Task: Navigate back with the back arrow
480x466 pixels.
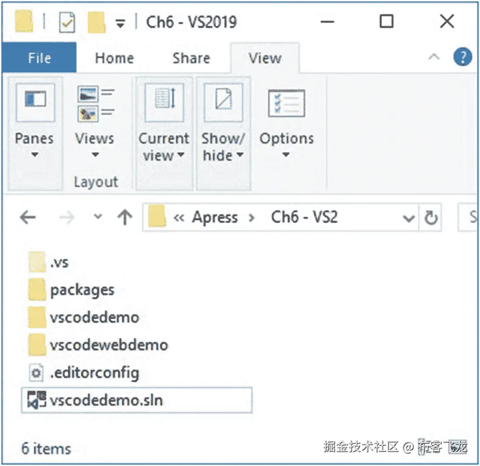Action: pos(28,218)
